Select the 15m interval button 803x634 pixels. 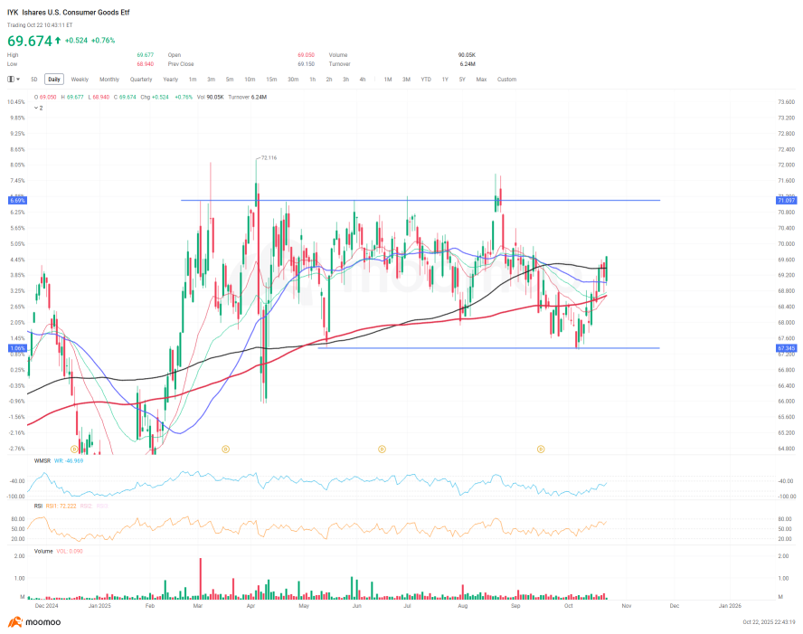click(x=270, y=80)
